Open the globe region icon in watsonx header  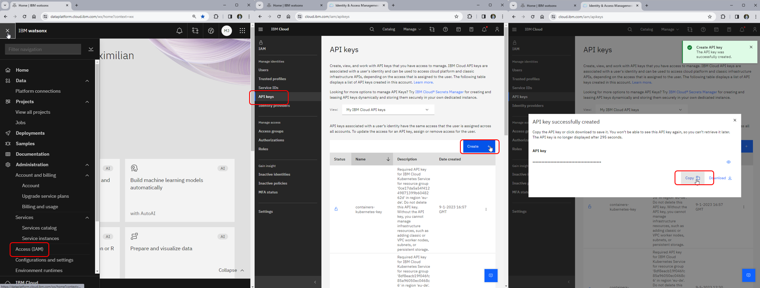[211, 31]
